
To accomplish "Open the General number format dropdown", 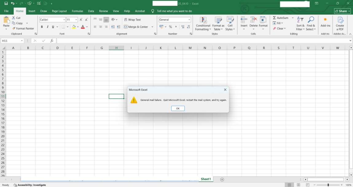I will click(x=189, y=20).
